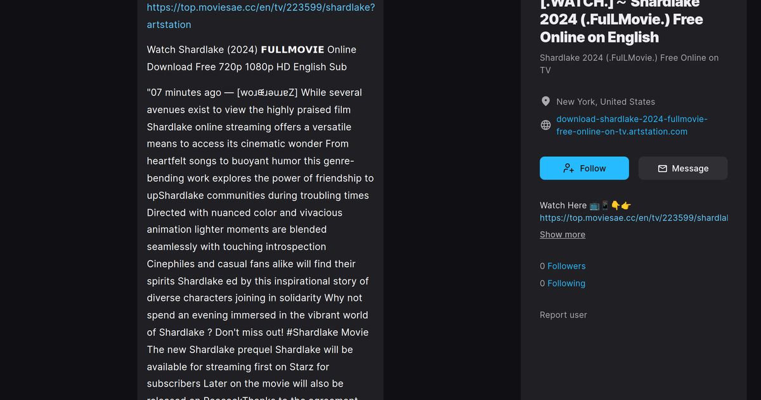
Task: Click the mobile phone emoji
Action: 605,205
